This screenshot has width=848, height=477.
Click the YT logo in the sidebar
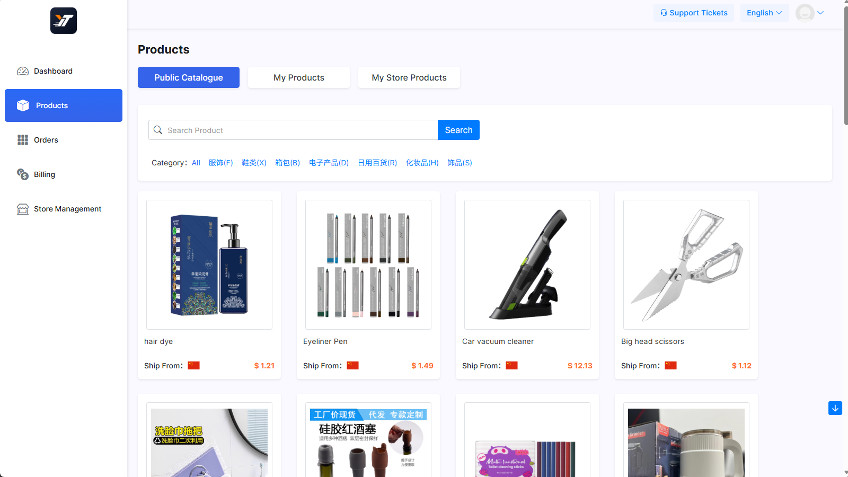click(64, 21)
